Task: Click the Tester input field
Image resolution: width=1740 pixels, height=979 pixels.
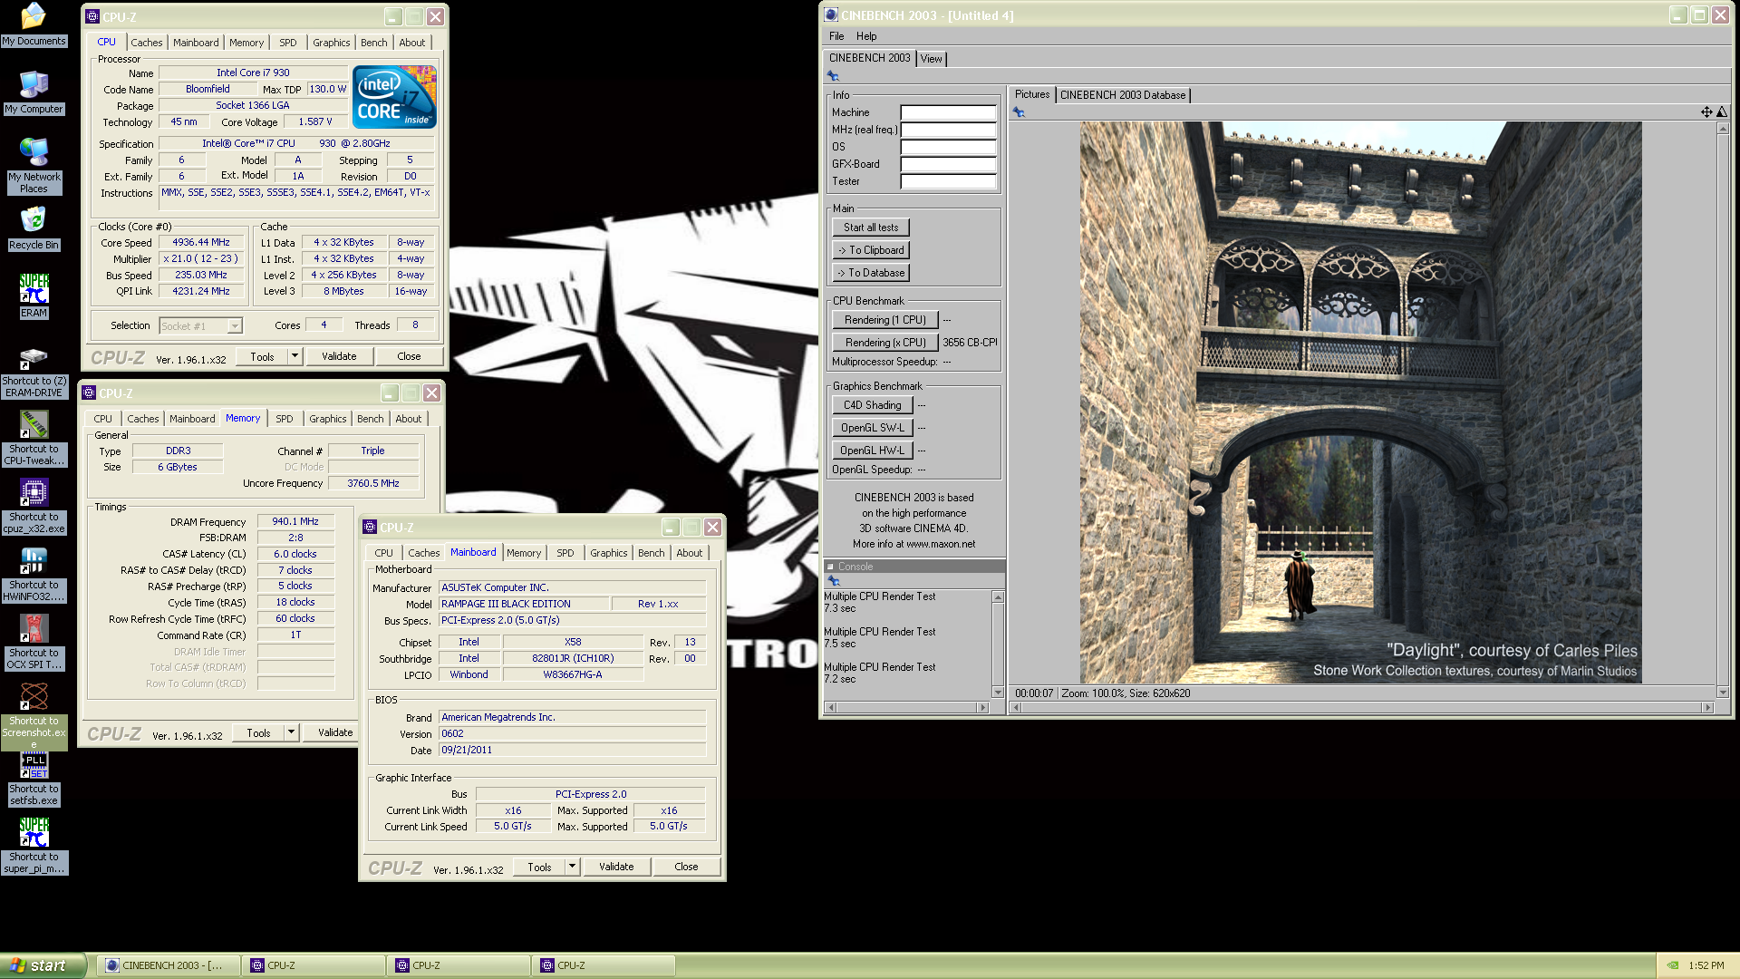Action: pyautogui.click(x=948, y=181)
